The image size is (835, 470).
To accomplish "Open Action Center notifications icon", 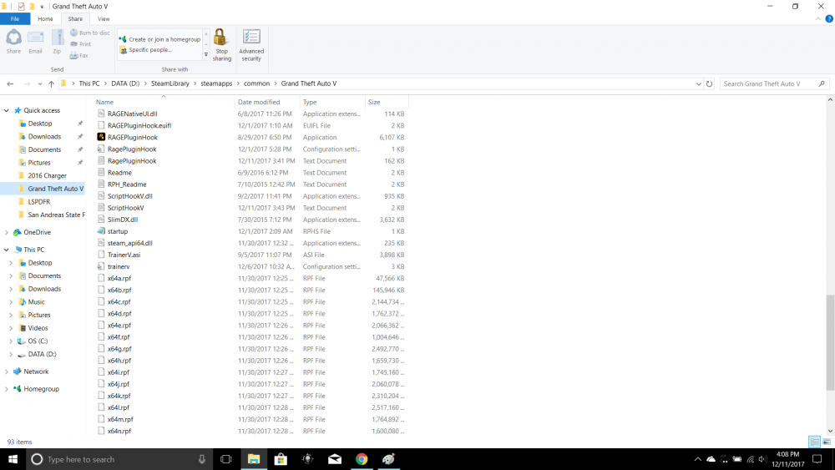I will pos(817,459).
